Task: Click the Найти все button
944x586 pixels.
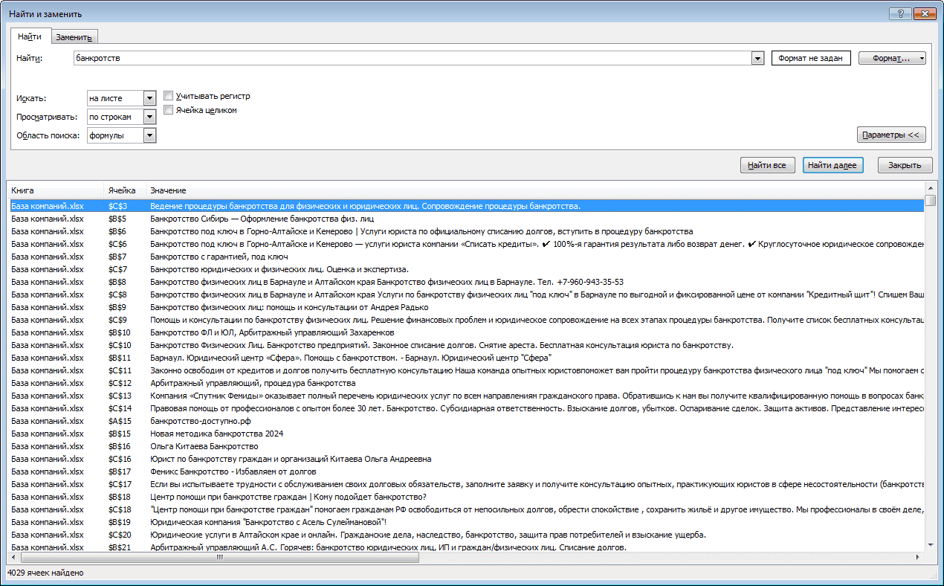Action: click(x=768, y=165)
